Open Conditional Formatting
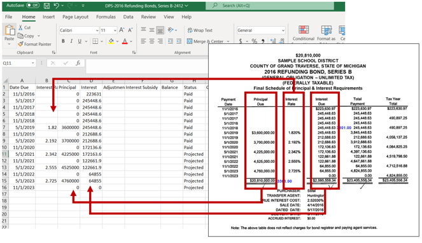 pyautogui.click(x=304, y=33)
